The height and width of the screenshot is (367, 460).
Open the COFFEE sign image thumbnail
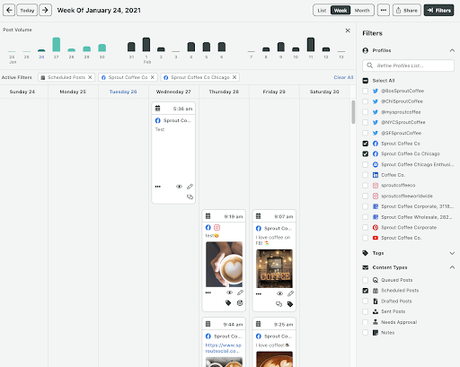pyautogui.click(x=274, y=268)
